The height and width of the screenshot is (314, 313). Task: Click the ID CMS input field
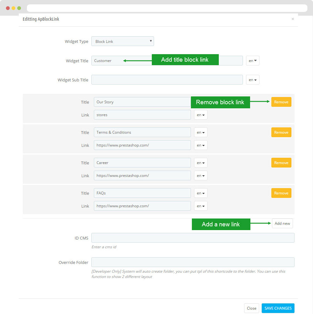click(192, 238)
